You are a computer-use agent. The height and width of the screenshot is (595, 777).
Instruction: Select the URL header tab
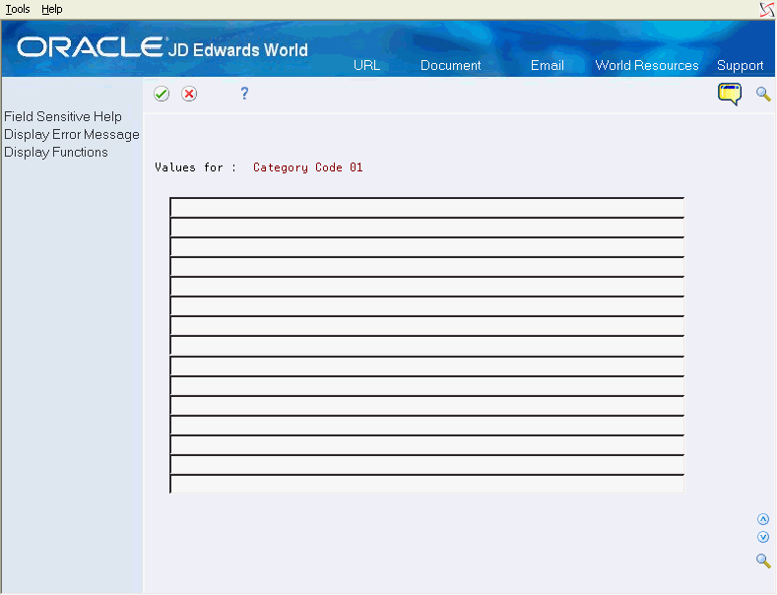pos(366,65)
